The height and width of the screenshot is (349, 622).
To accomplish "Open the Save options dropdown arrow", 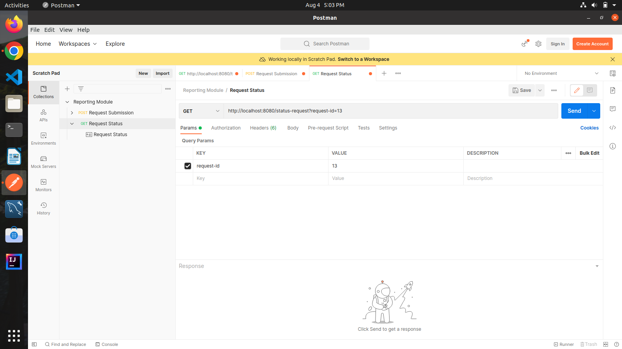I will pyautogui.click(x=540, y=90).
